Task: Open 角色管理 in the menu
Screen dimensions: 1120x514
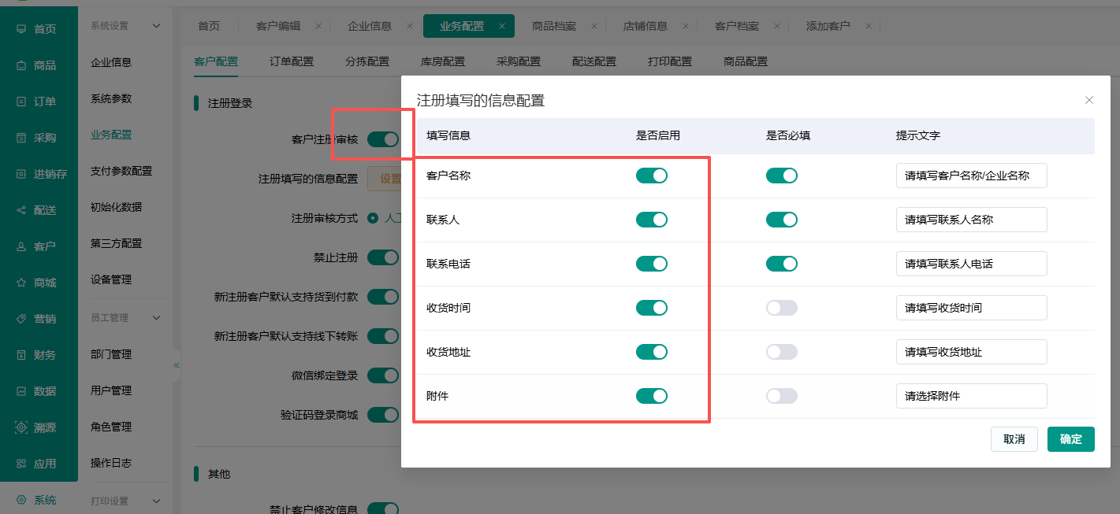Action: [111, 427]
